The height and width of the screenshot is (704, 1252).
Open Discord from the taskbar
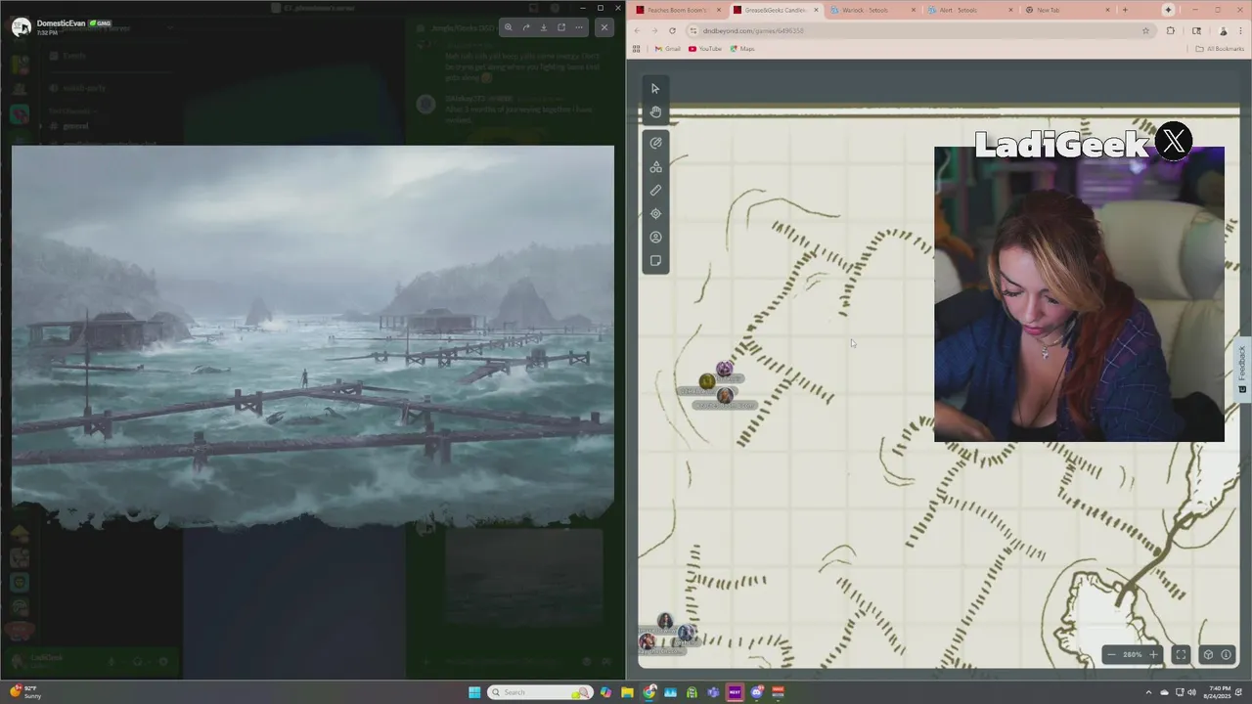point(756,692)
